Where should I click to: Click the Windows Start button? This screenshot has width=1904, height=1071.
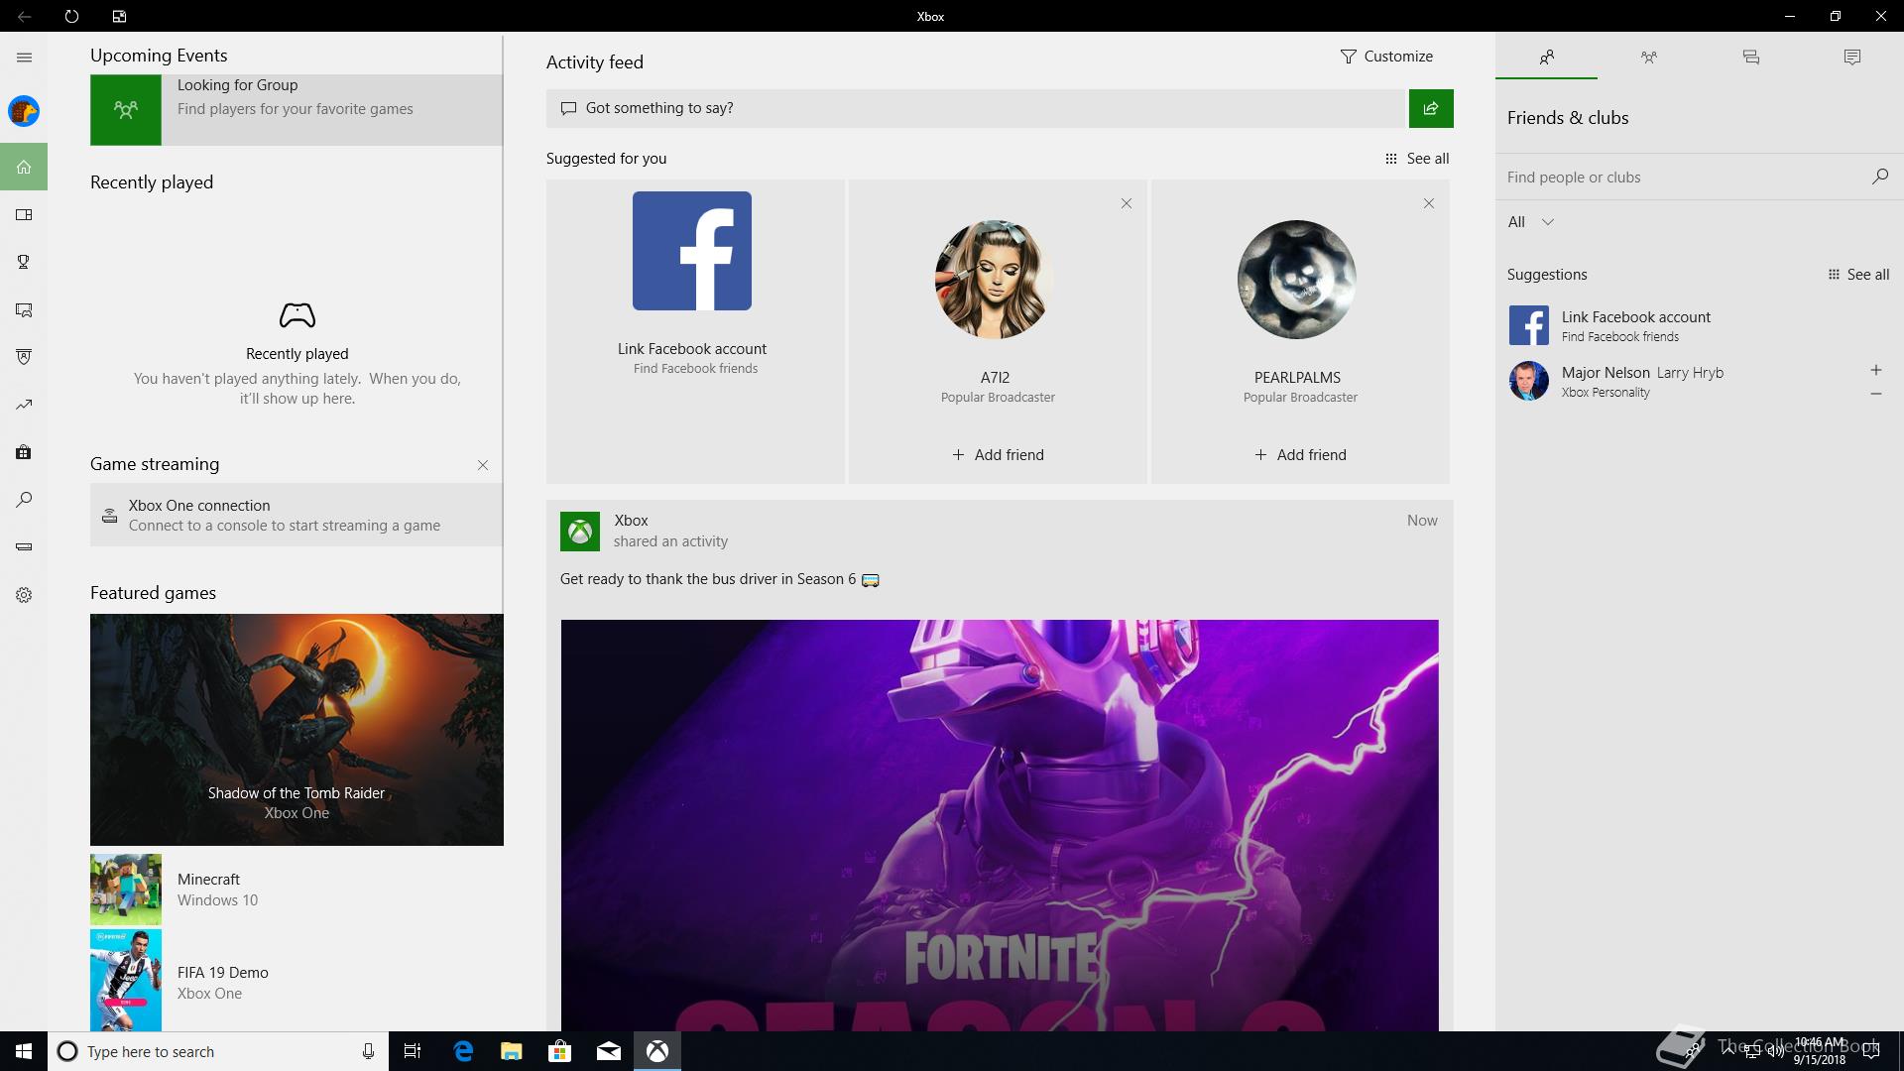24,1051
